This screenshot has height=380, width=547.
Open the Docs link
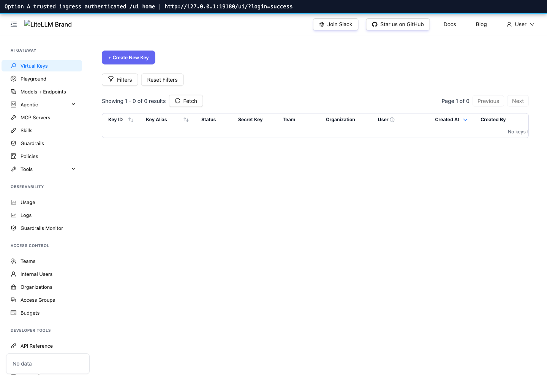pyautogui.click(x=450, y=24)
